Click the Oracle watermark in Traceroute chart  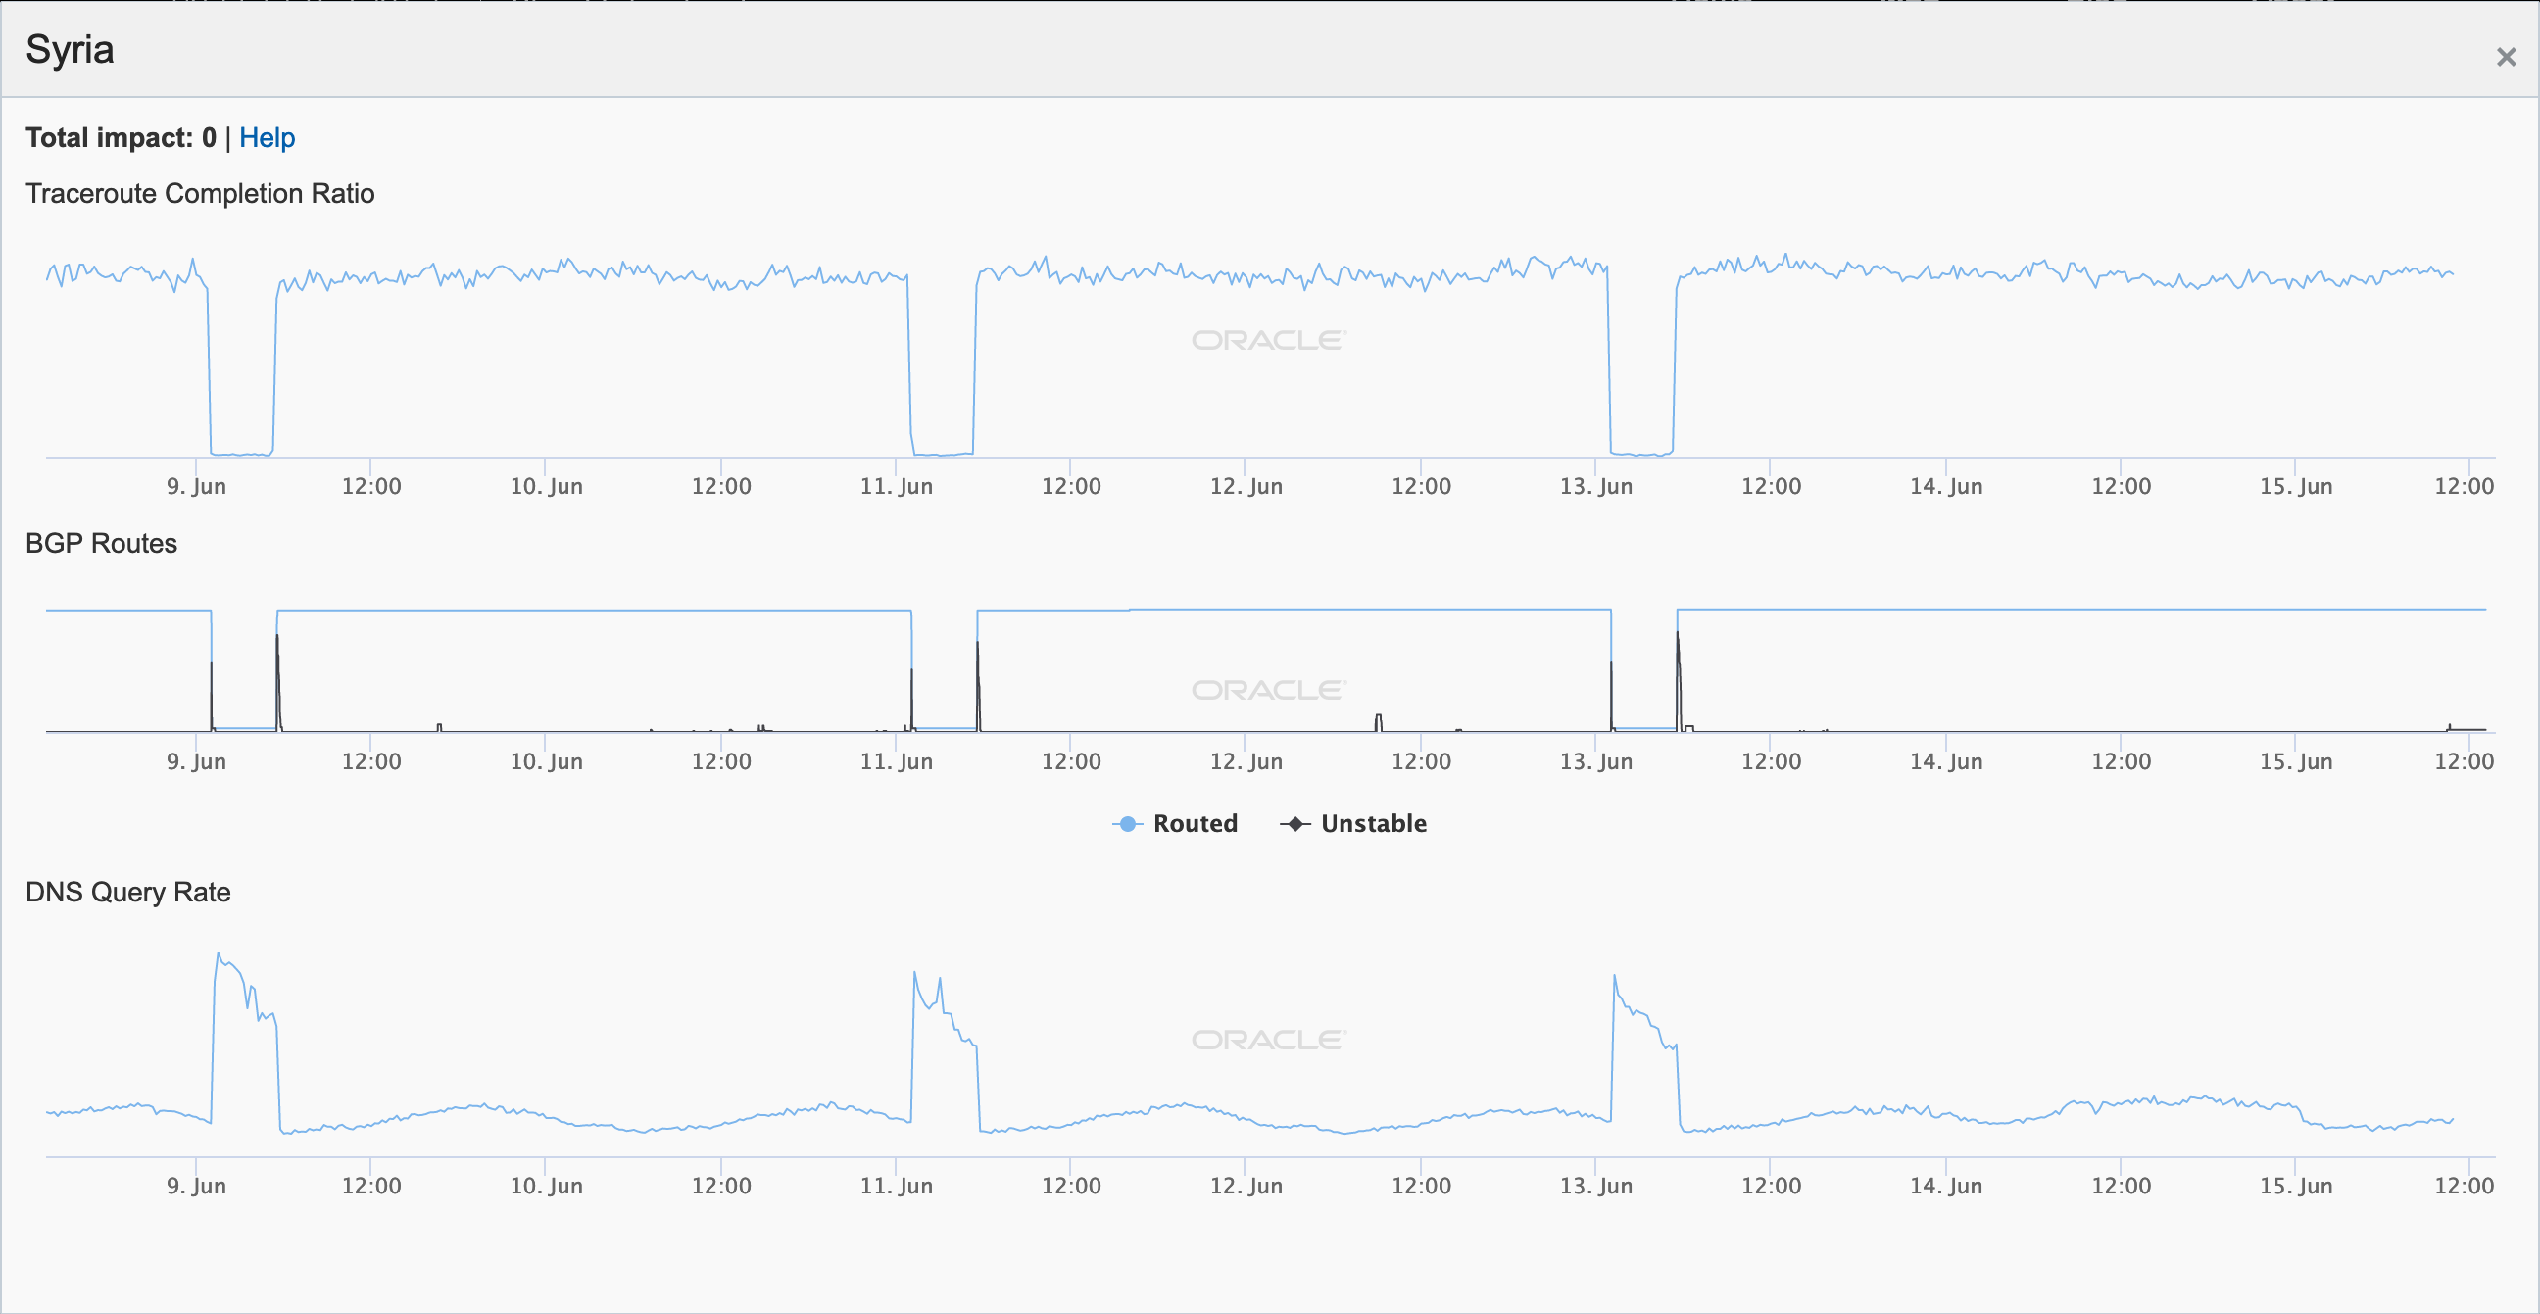tap(1268, 340)
